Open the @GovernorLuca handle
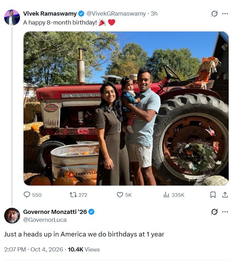The width and height of the screenshot is (235, 261). [45, 220]
